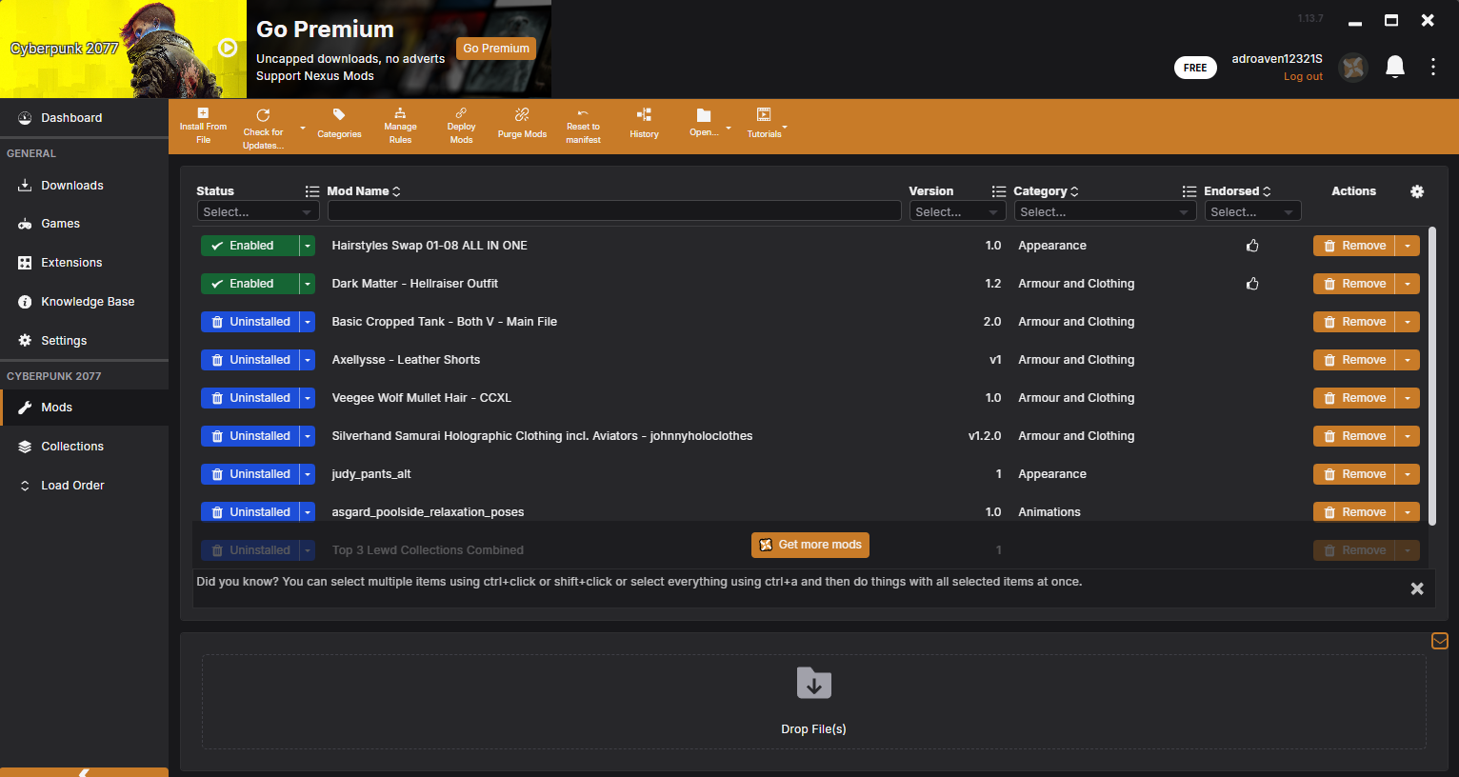Image resolution: width=1459 pixels, height=777 pixels.
Task: Click the Get more mods button
Action: (x=810, y=545)
